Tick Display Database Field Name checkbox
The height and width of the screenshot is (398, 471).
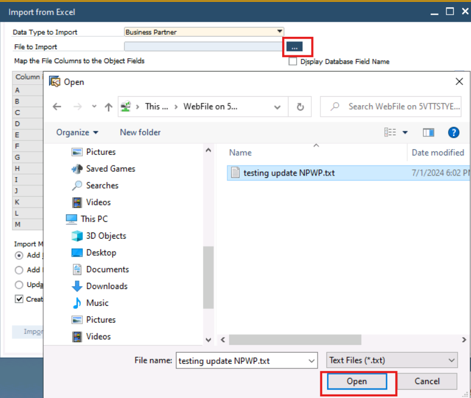point(292,61)
